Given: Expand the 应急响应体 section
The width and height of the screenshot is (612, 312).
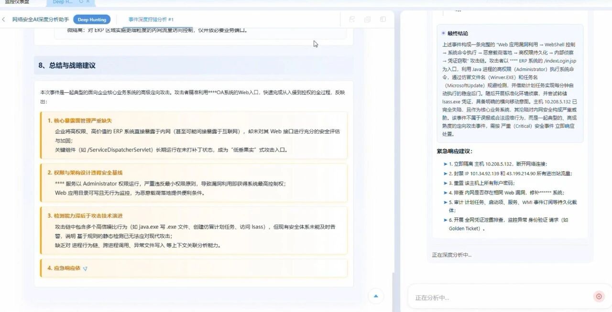Looking at the screenshot, I should tap(85, 269).
